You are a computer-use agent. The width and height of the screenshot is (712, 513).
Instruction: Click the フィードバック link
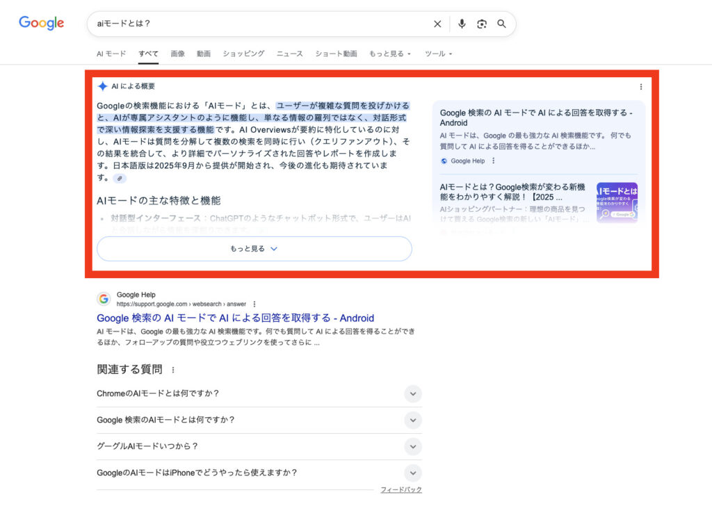pyautogui.click(x=400, y=490)
